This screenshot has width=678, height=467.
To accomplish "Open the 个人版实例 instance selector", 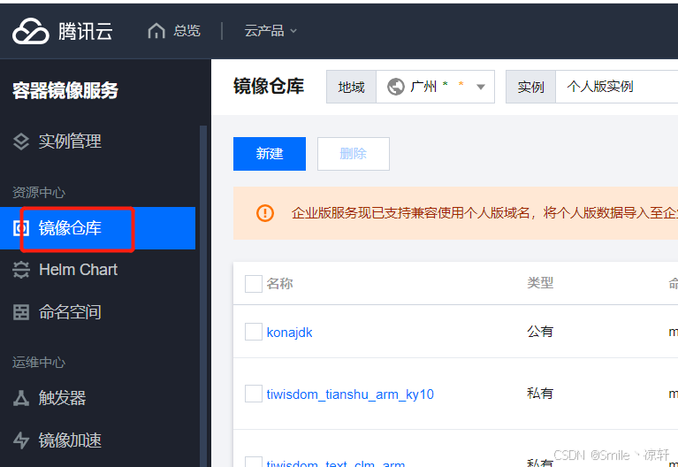I will 617,87.
